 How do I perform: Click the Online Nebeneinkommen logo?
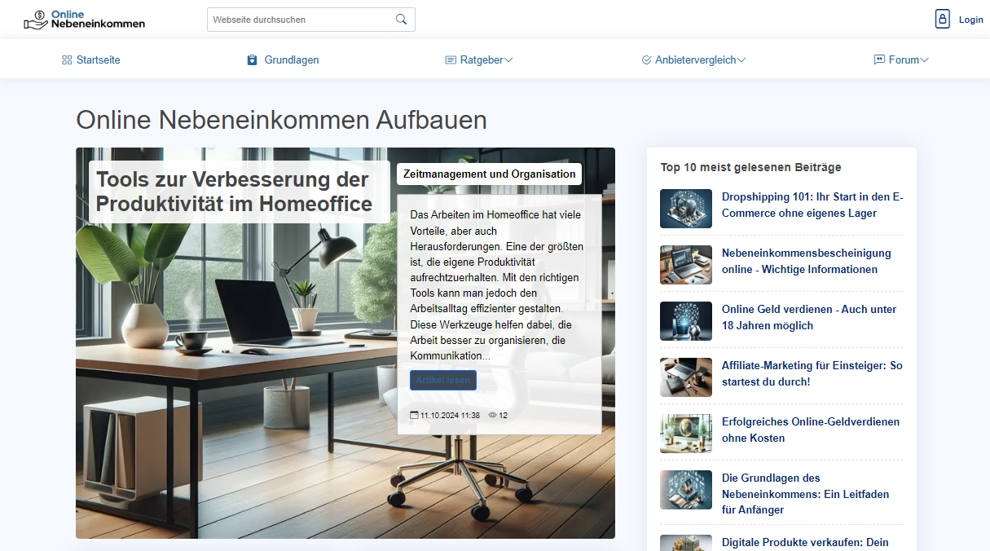click(x=84, y=19)
